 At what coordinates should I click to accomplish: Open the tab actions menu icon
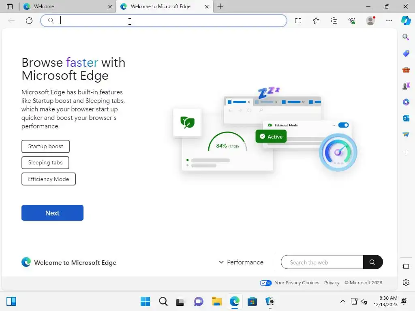click(10, 6)
